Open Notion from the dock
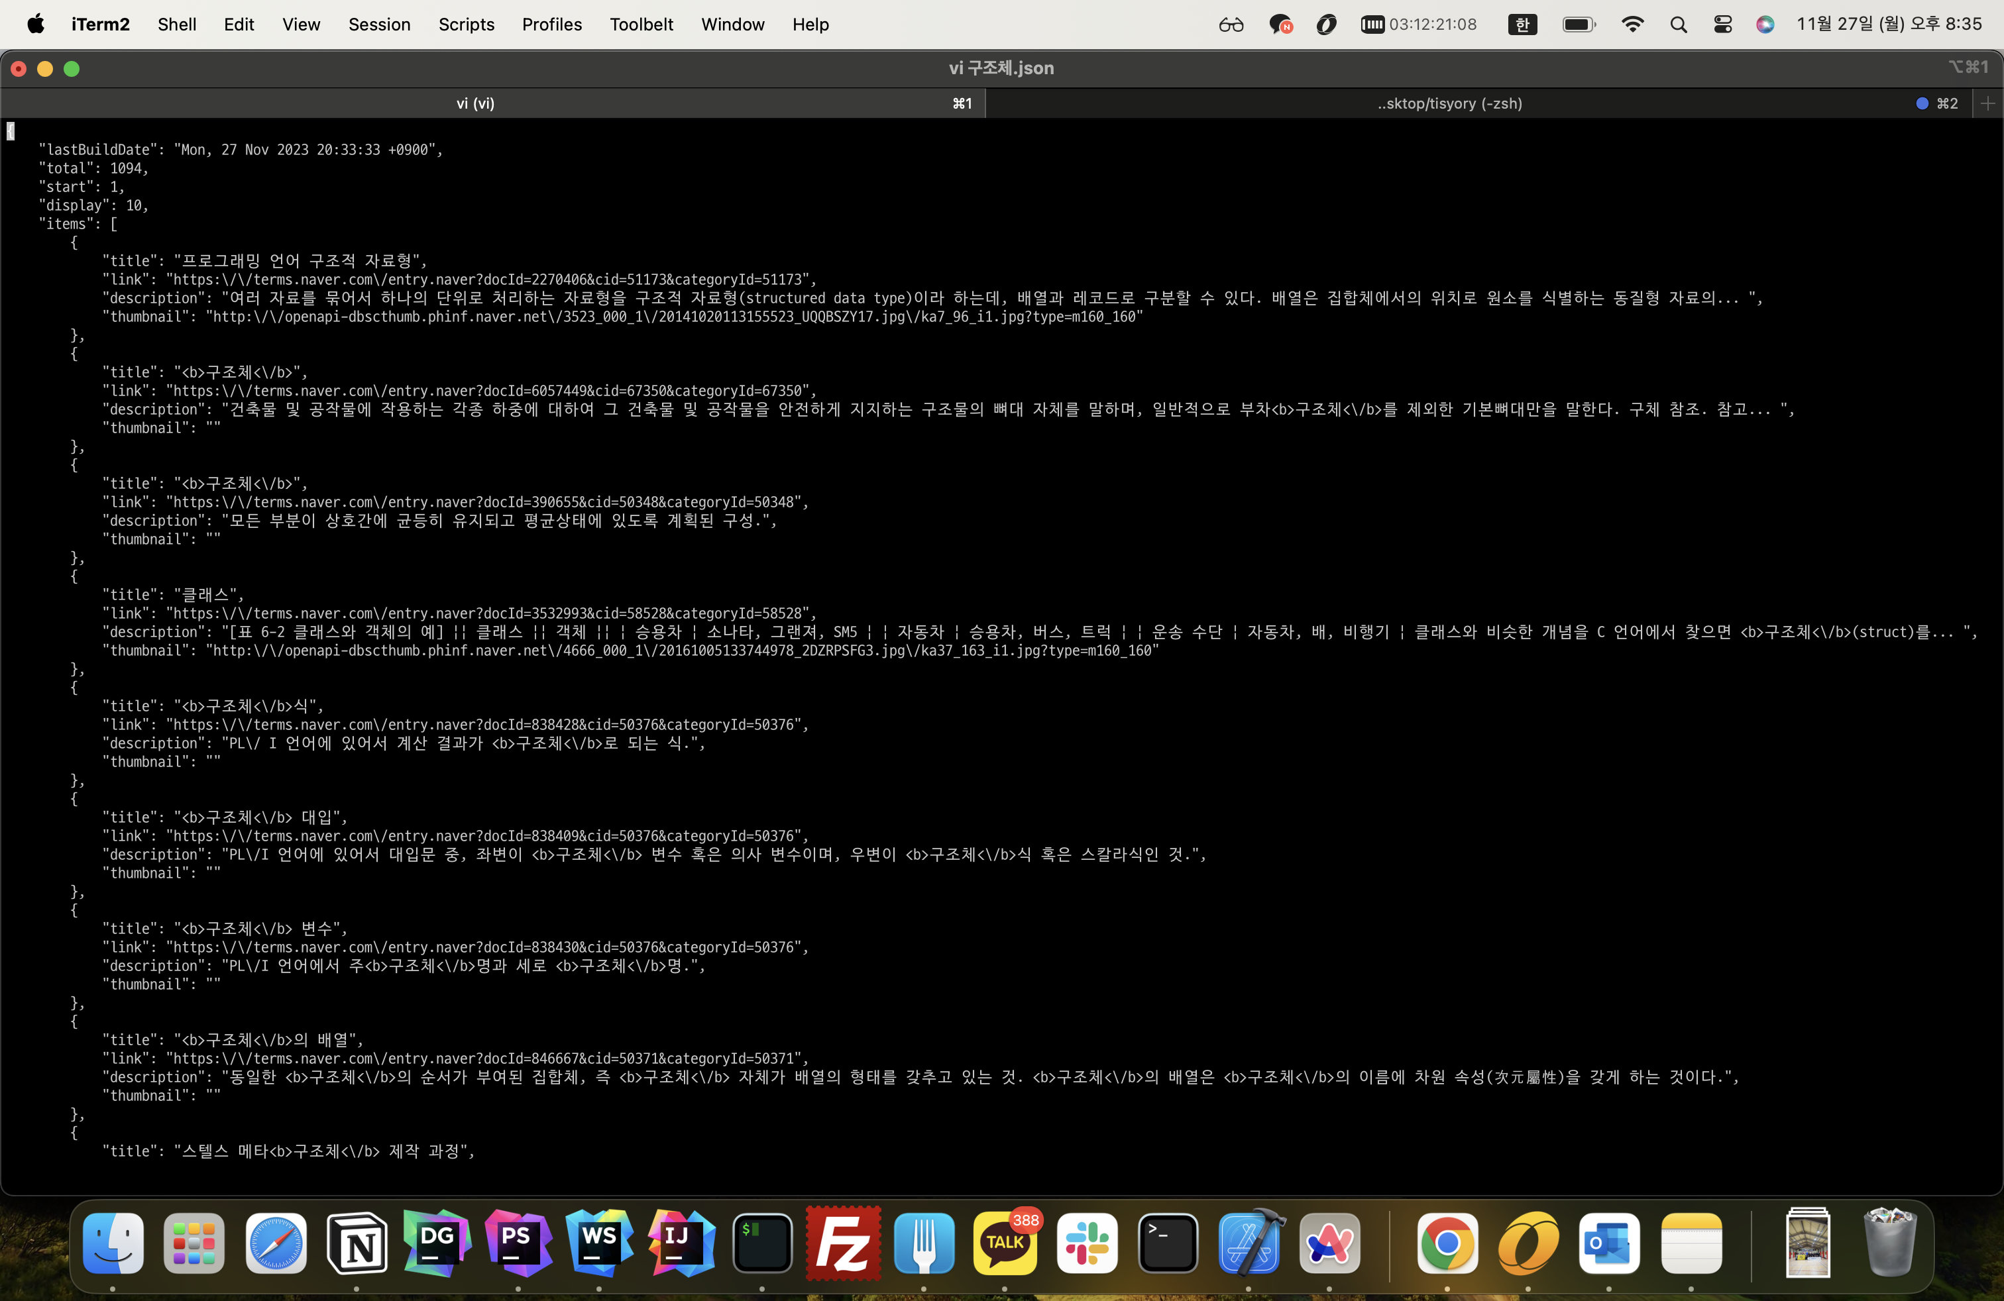 pyautogui.click(x=357, y=1242)
